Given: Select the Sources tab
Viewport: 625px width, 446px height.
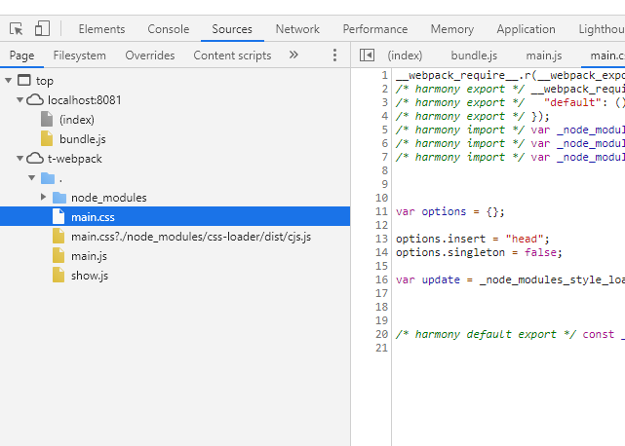Looking at the screenshot, I should [x=232, y=29].
